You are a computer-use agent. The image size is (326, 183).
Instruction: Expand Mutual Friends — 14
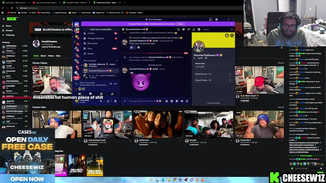[x=213, y=80]
